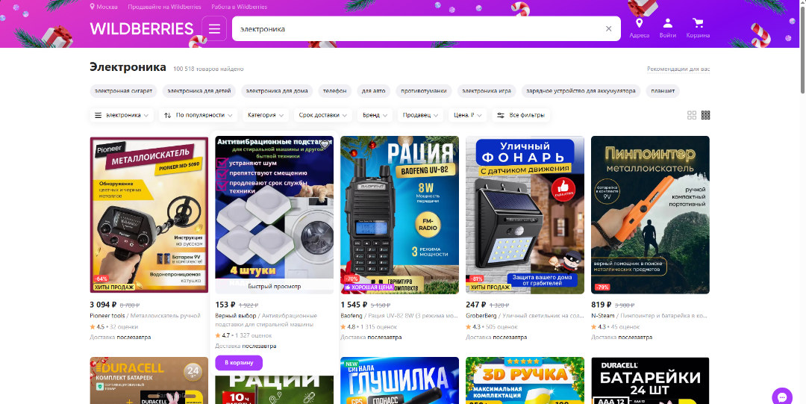This screenshot has height=404, width=806.
Task: Expand the По популярности sort dropdown
Action: (x=199, y=115)
